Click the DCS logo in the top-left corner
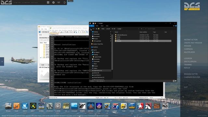Image resolution: width=208 pixels, height=117 pixels. (x=6, y=2)
